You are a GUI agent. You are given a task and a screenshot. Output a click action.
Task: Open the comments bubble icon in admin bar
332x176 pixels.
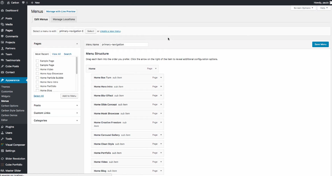coord(24,3)
